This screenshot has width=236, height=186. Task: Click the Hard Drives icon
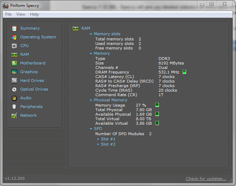14,80
